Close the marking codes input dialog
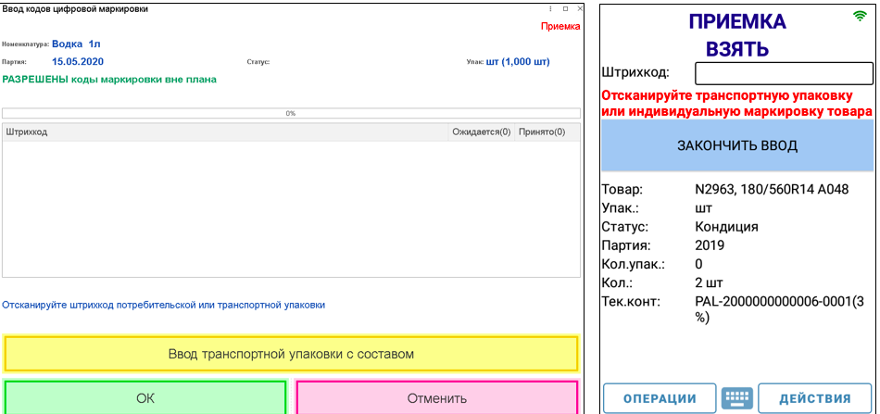This screenshot has width=880, height=414. click(579, 8)
